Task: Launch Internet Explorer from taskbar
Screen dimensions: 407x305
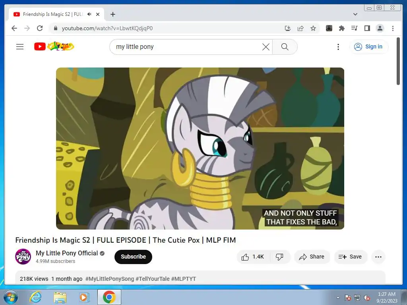Action: [35, 297]
